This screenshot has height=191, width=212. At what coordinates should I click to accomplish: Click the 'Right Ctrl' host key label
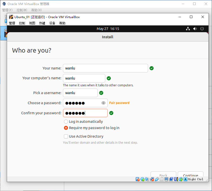[x=196, y=179]
